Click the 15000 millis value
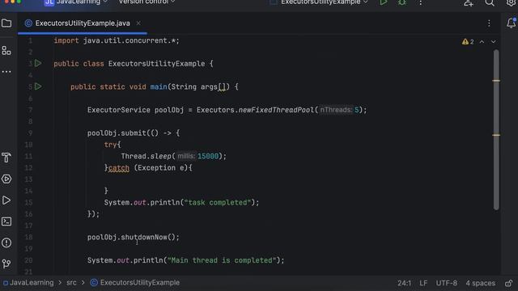 click(208, 156)
